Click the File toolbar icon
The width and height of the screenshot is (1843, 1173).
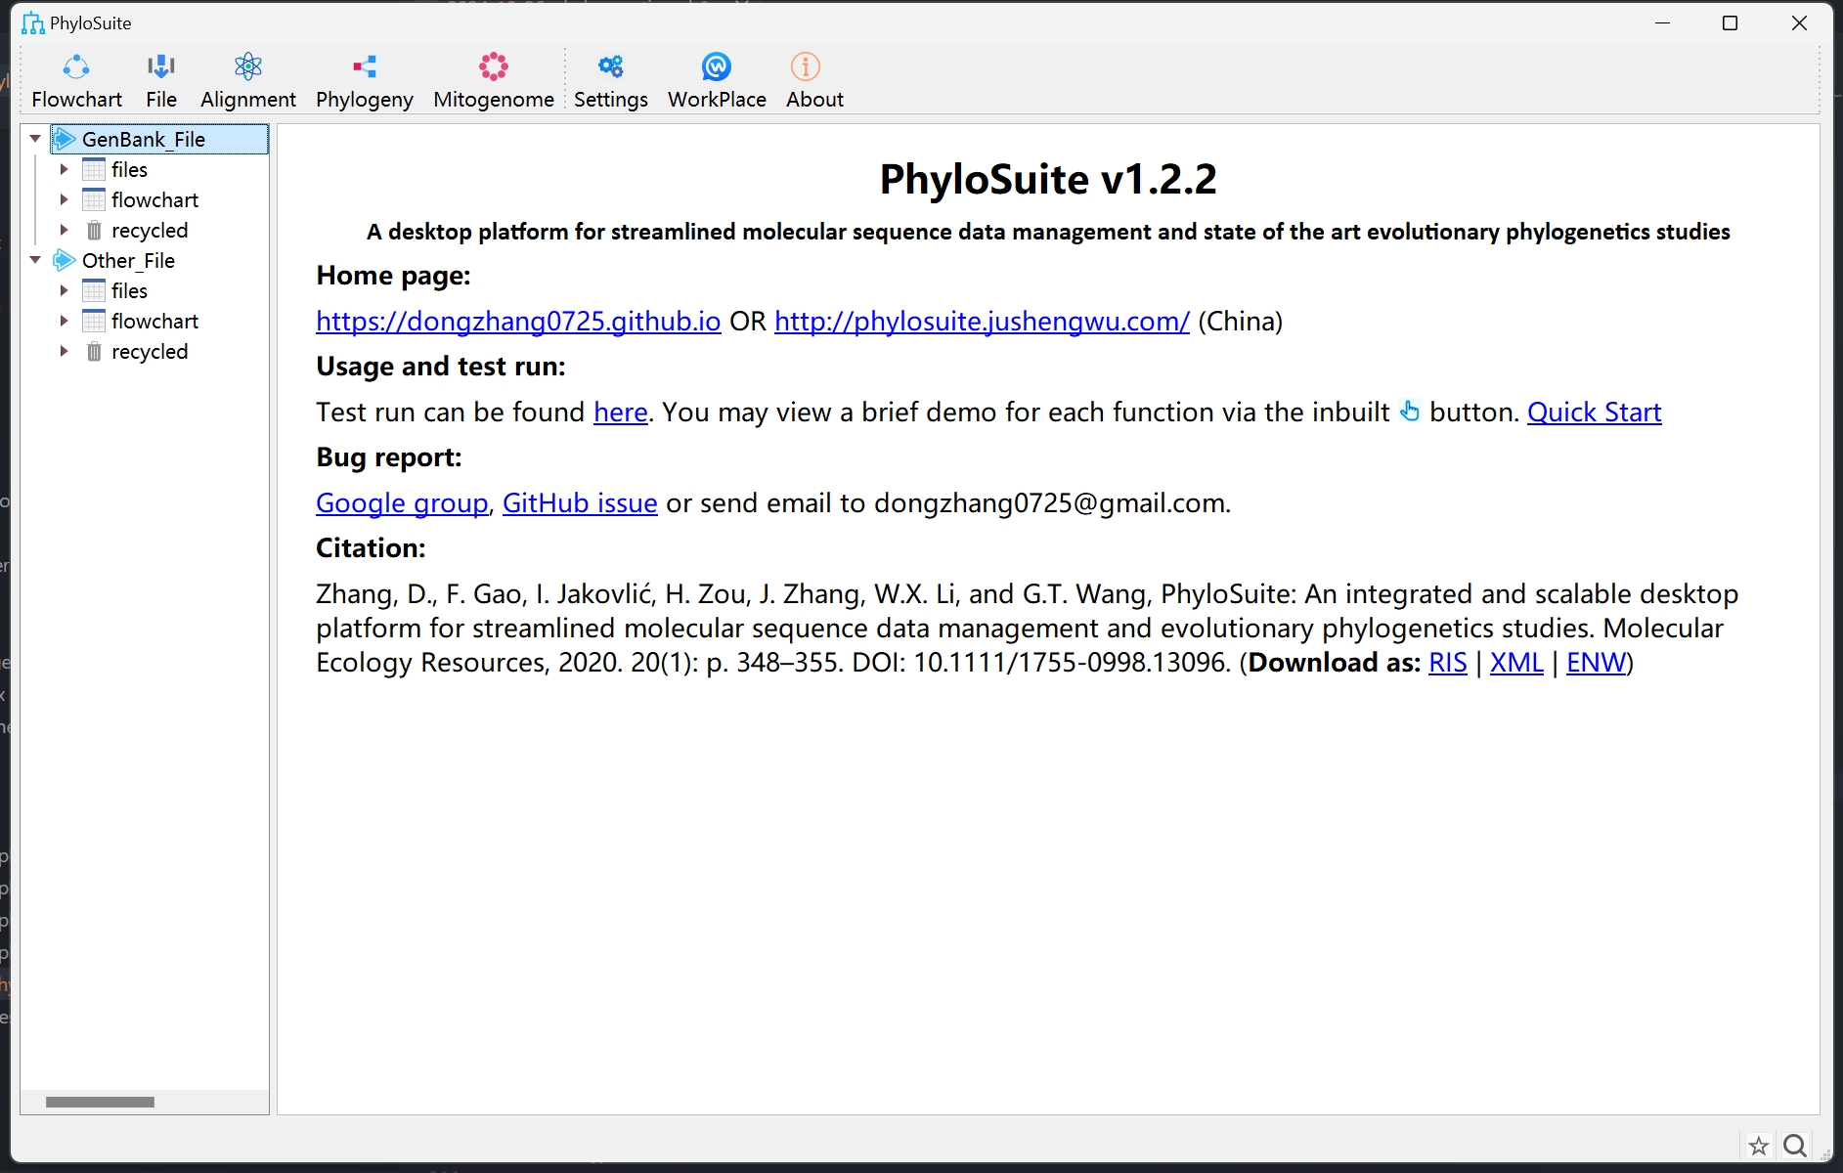pyautogui.click(x=160, y=67)
